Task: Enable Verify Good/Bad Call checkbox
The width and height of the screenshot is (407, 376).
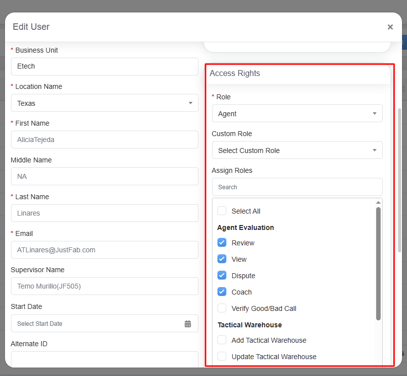Action: (x=222, y=308)
